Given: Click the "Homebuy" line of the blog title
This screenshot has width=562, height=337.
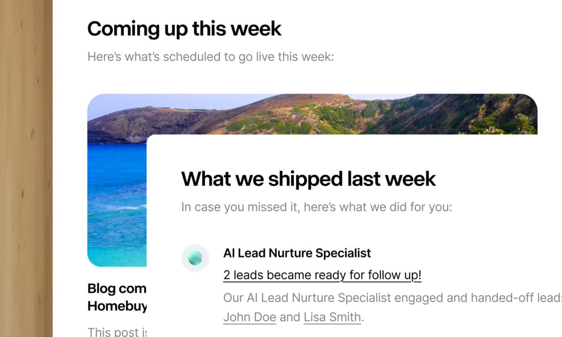Looking at the screenshot, I should tap(117, 306).
